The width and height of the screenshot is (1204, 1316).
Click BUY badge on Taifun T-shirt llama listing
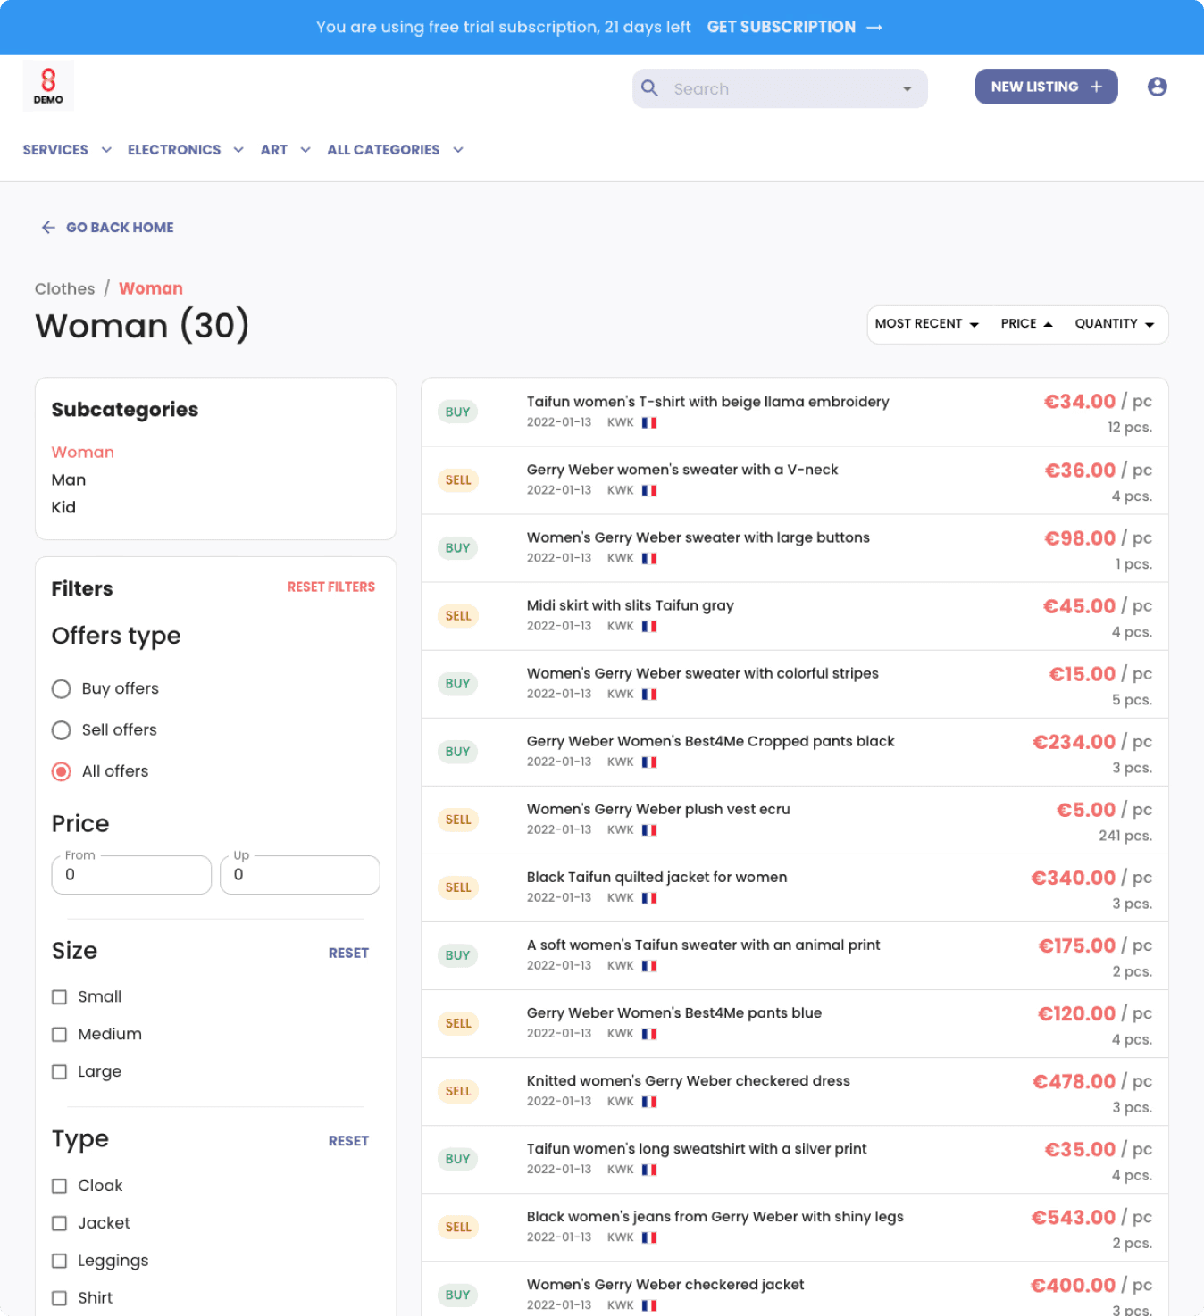point(457,412)
